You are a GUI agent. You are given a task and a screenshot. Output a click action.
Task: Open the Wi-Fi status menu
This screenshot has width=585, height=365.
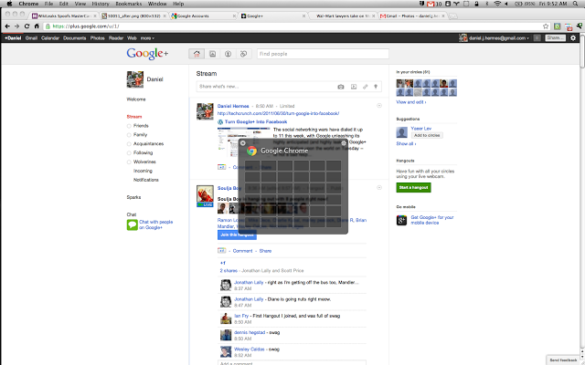tap(497, 4)
